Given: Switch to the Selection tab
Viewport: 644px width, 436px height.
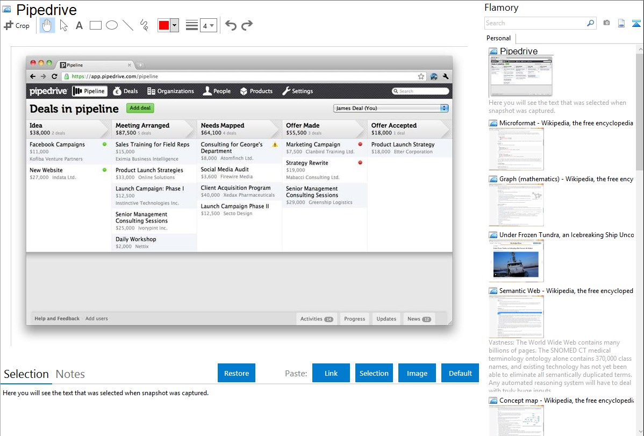Looking at the screenshot, I should pos(26,374).
